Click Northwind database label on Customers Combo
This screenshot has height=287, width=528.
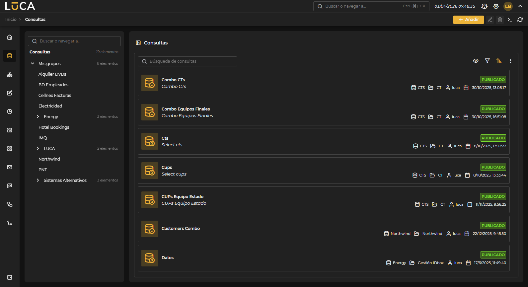tap(400, 234)
